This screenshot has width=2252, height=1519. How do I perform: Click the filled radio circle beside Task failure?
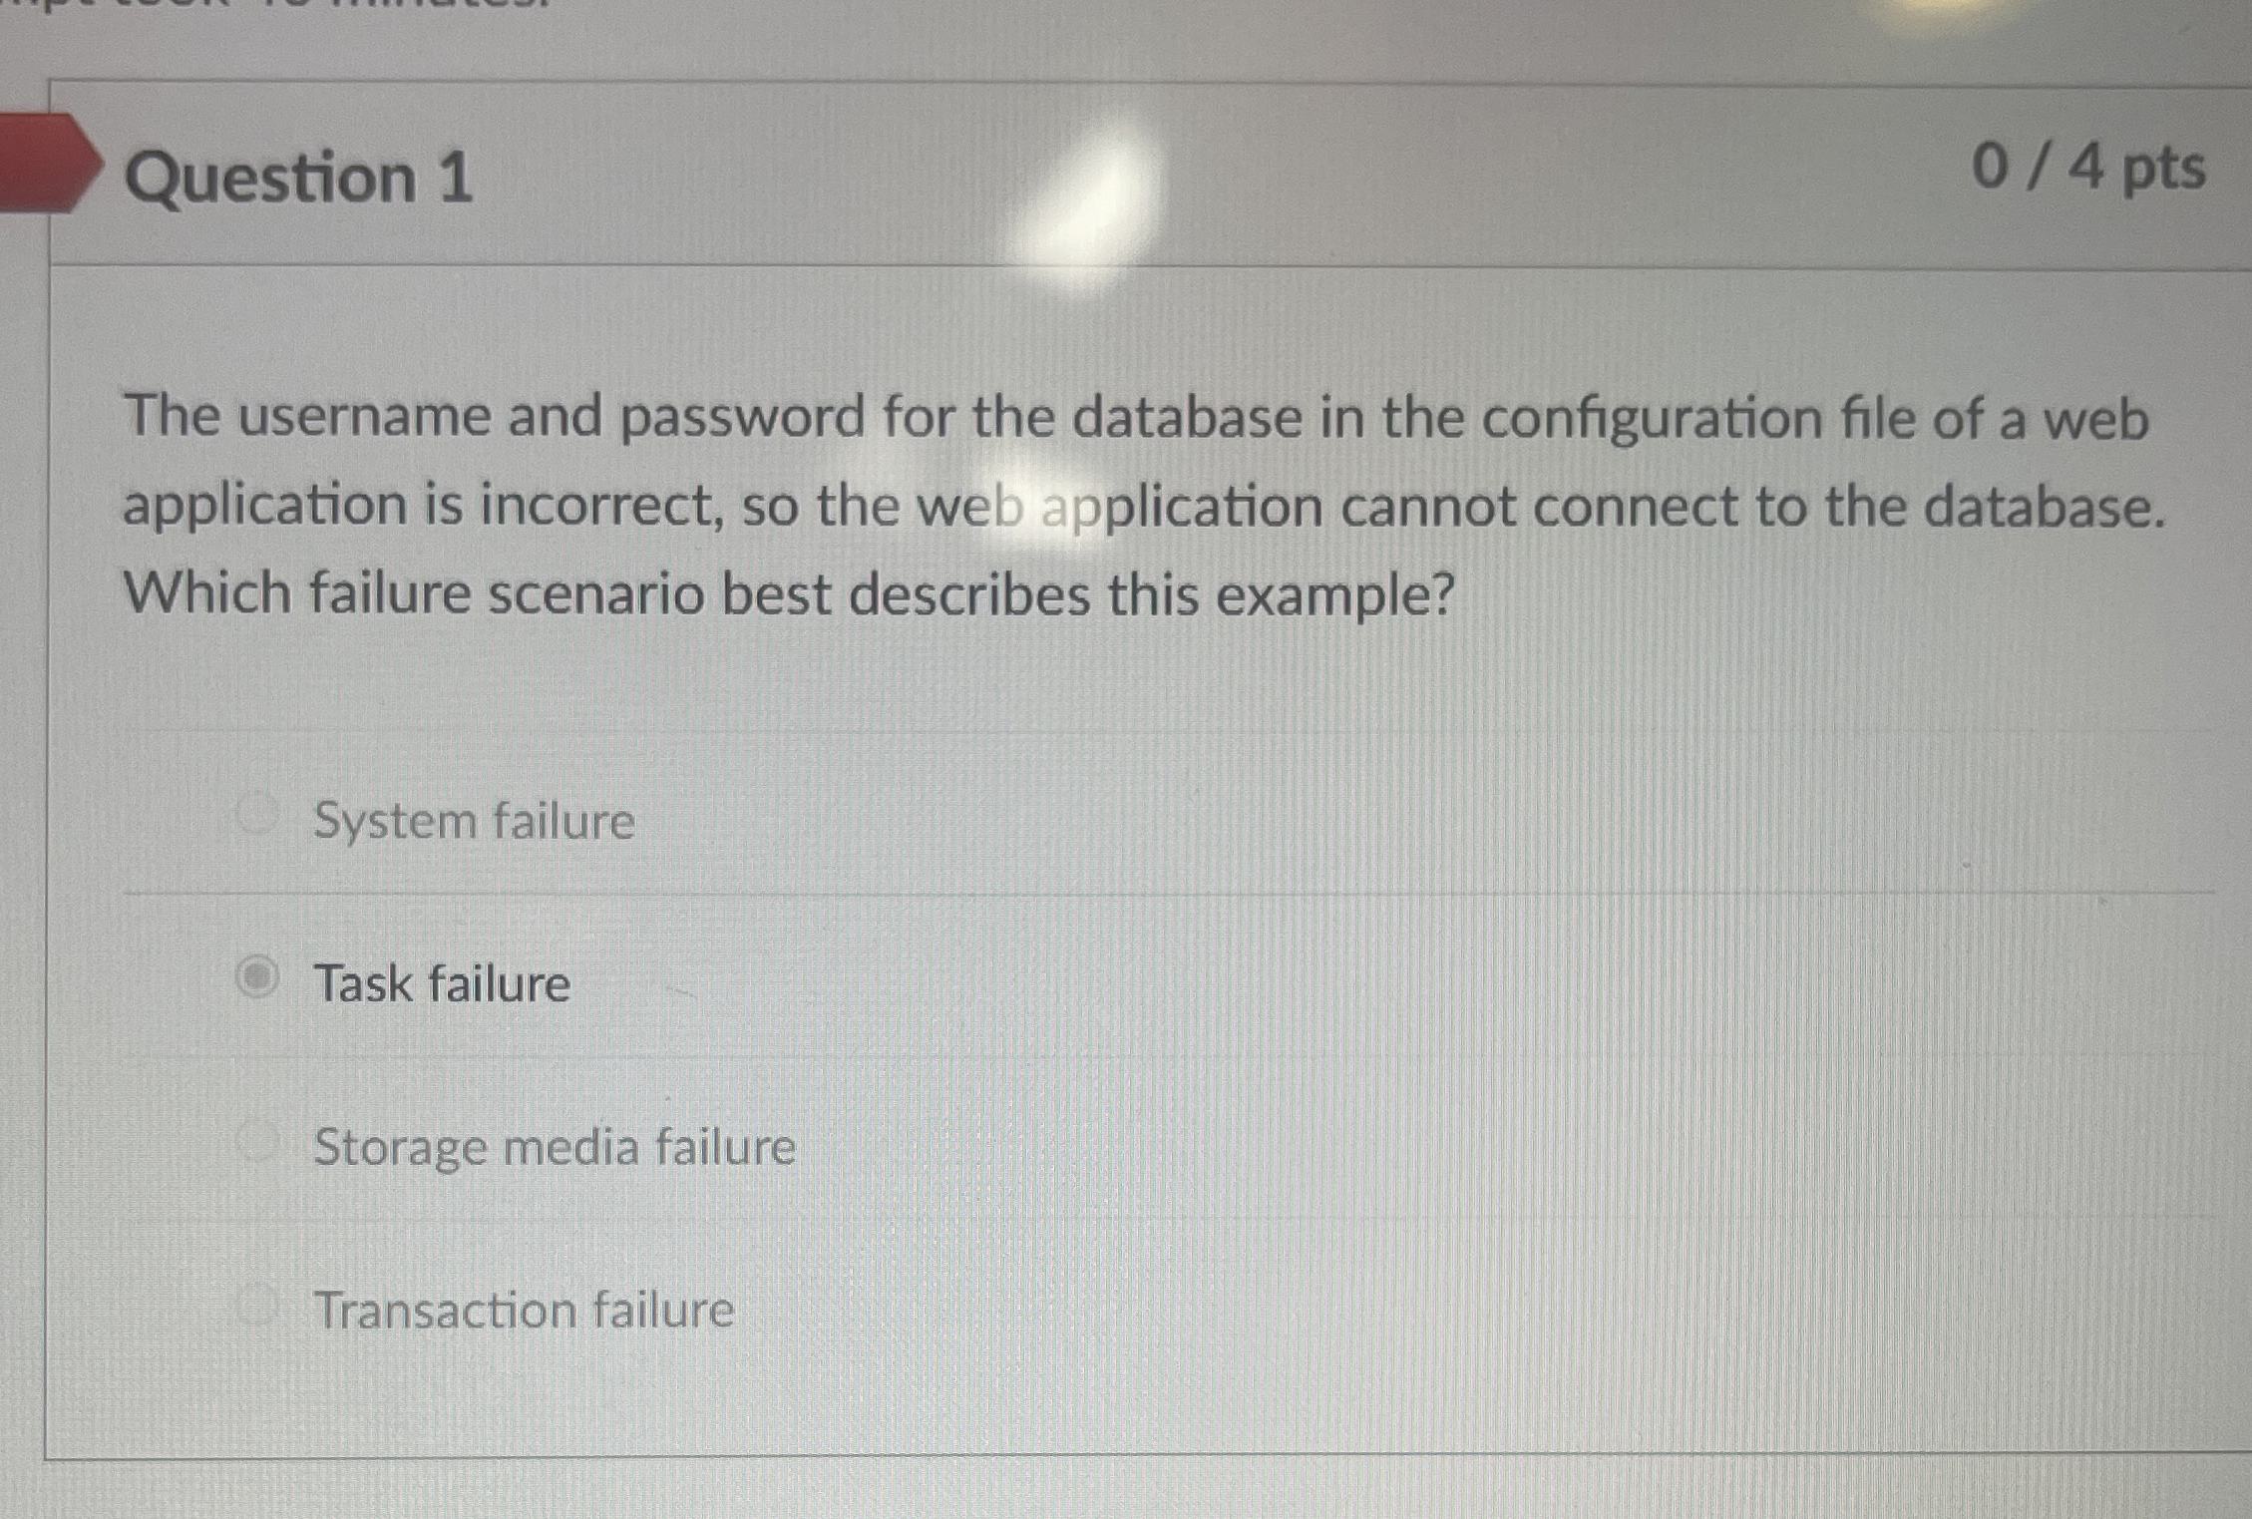(257, 979)
